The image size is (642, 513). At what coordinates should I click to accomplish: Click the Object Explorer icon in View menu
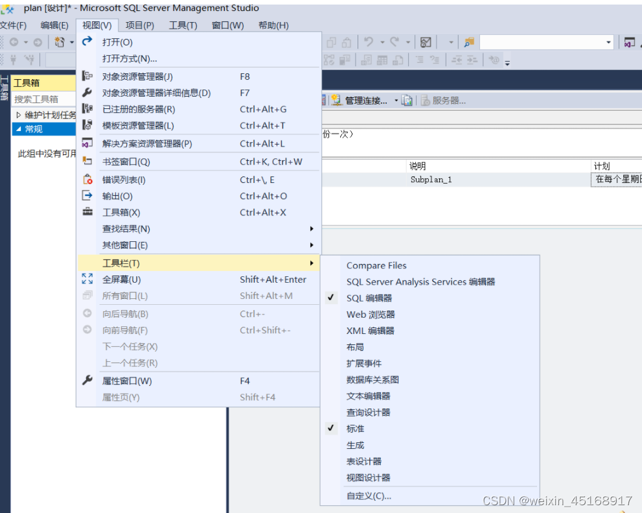point(87,77)
